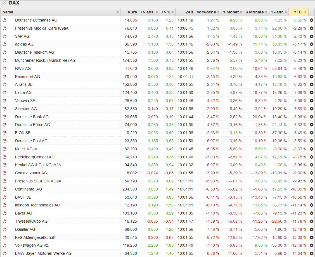Open the settings gear for Deutsche Post AG
315x257 pixels.
(312, 141)
